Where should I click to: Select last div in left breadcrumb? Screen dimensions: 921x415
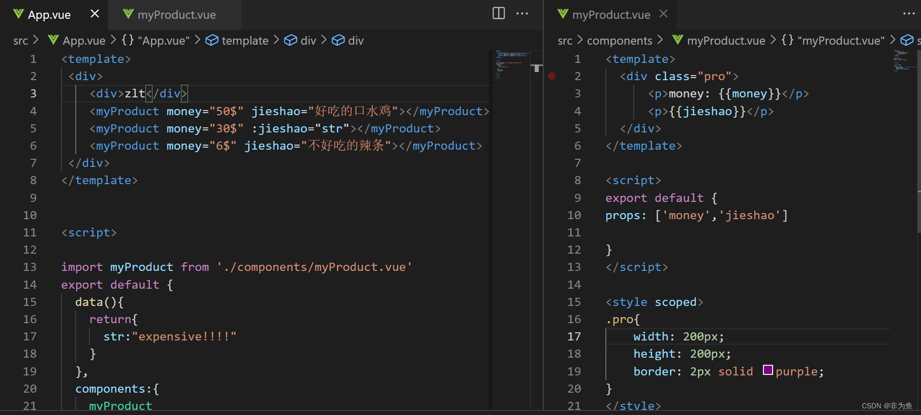356,41
